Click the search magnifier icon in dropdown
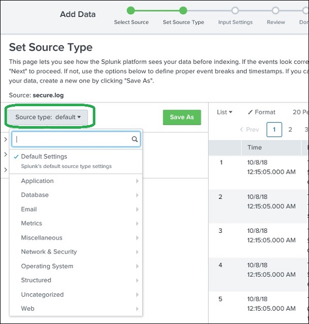The image size is (309, 324). (x=134, y=139)
